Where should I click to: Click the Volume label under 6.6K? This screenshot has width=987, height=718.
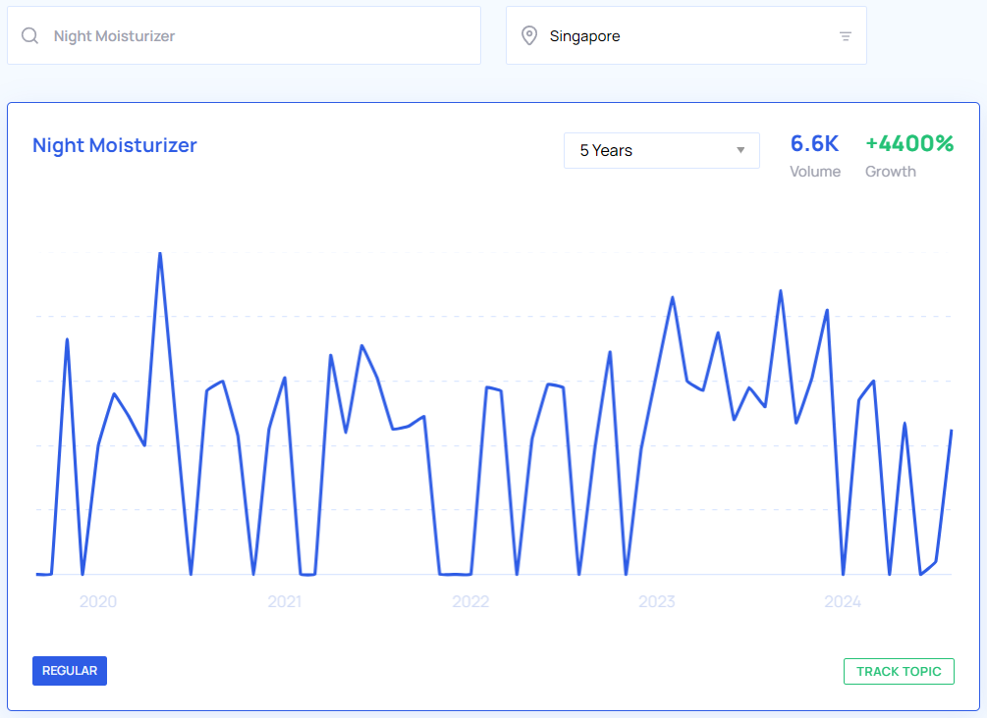(815, 172)
